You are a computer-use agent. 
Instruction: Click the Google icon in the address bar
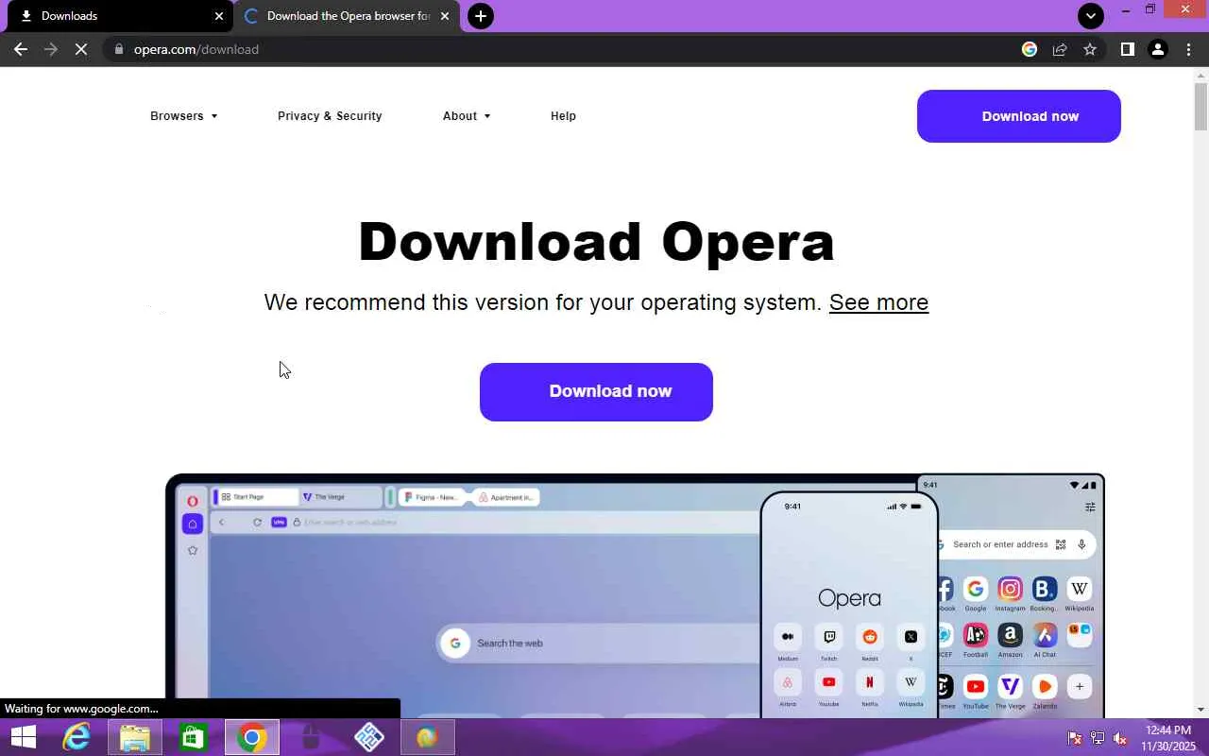coord(1030,49)
